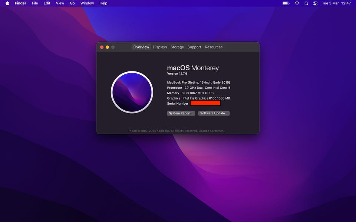
Task: Open the Edit menu
Action: (x=47, y=3)
